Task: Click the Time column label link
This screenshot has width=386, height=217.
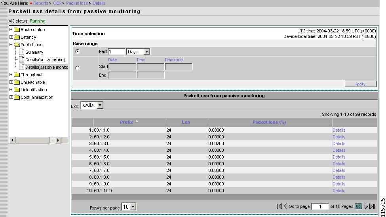Action: 141,60
